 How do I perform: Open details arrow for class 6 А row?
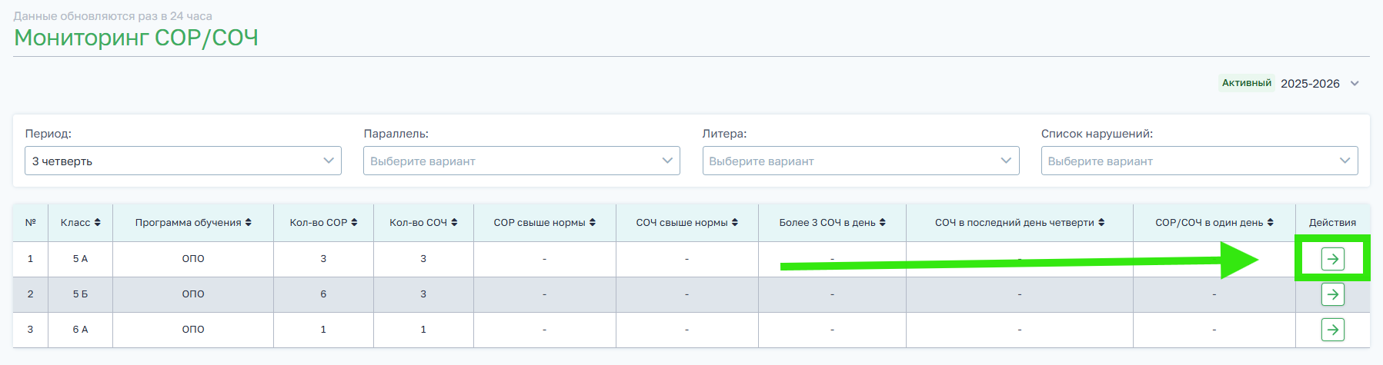point(1332,330)
